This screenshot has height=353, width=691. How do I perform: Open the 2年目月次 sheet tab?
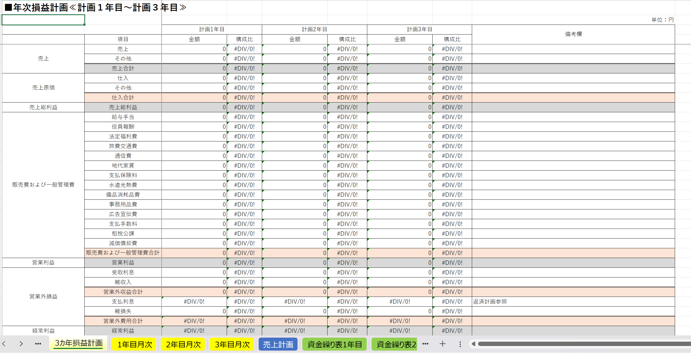pos(183,344)
